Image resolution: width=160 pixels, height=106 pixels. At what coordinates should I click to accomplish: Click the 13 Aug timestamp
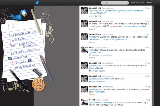point(147,21)
